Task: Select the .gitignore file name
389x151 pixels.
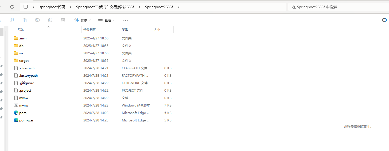Action: [x=27, y=83]
